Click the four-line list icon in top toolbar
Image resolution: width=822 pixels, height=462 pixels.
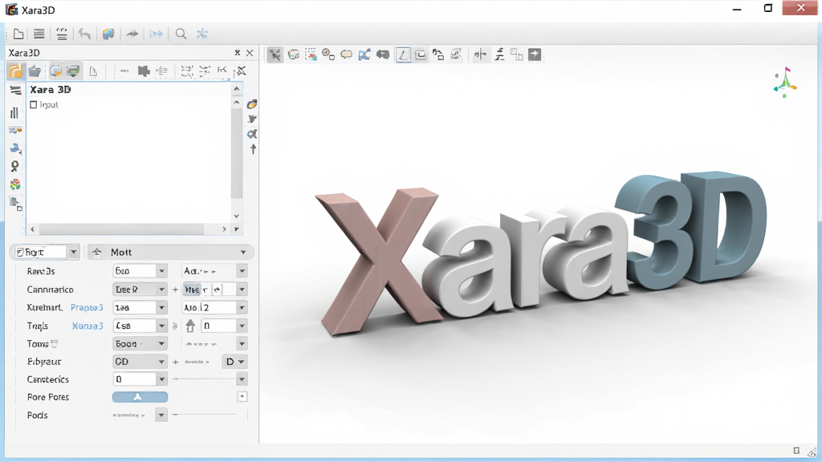coord(39,34)
